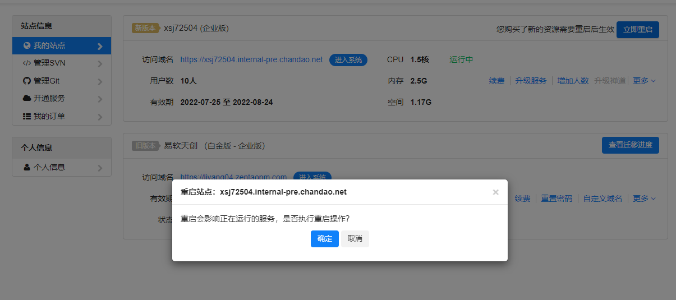The height and width of the screenshot is (300, 676).
Task: Expand the 我的订单 chevron arrow
Action: pos(100,117)
